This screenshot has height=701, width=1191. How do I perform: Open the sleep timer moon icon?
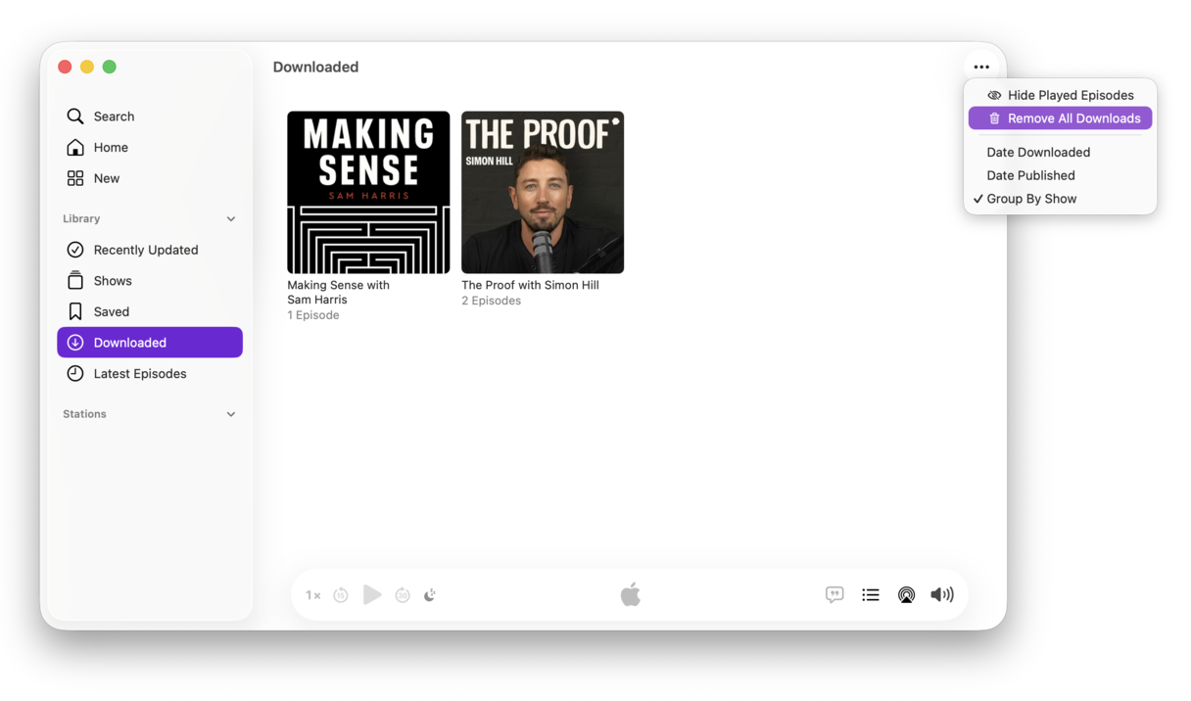[430, 595]
